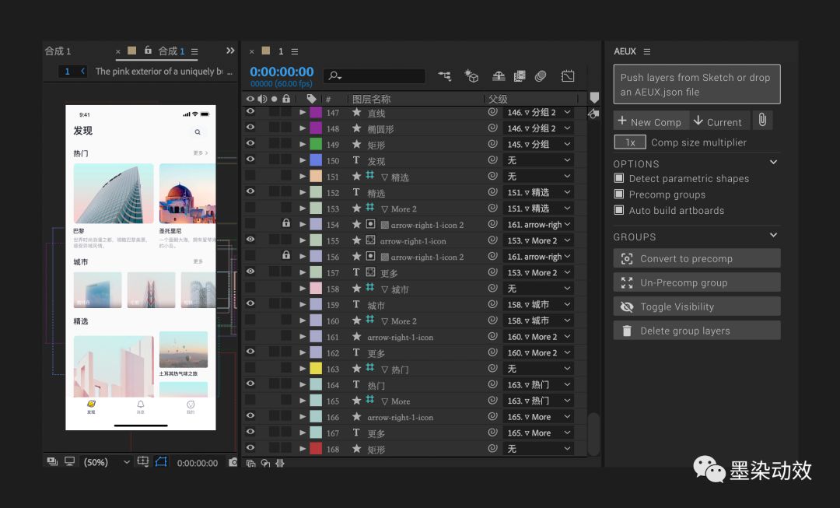This screenshot has height=508, width=840.
Task: Collapse the OPTIONS section chevron
Action: [773, 162]
